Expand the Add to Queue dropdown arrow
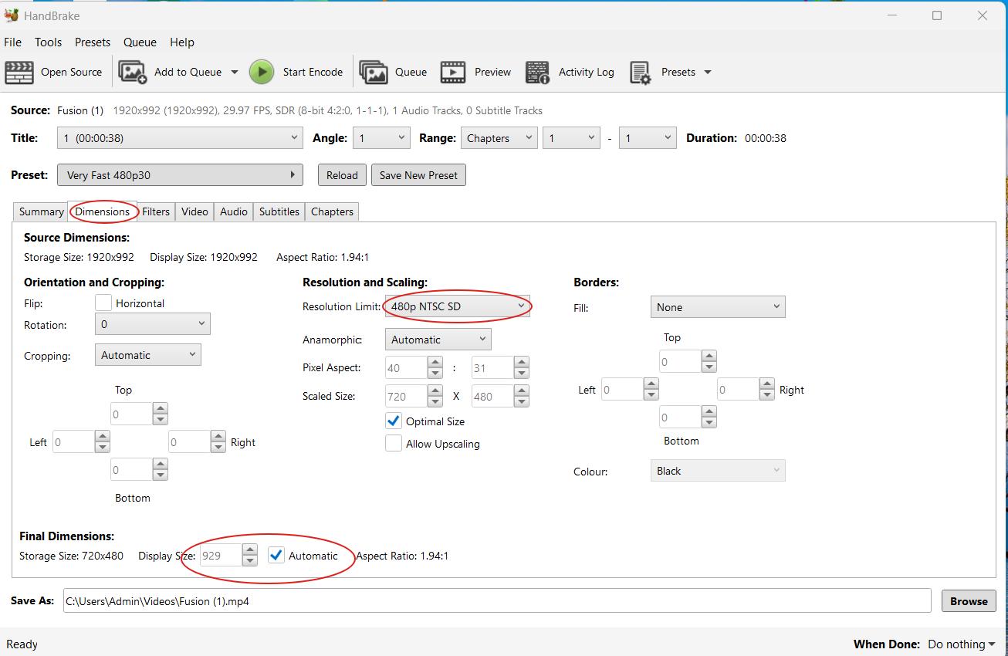Screen dimensions: 1008x656 click(235, 72)
